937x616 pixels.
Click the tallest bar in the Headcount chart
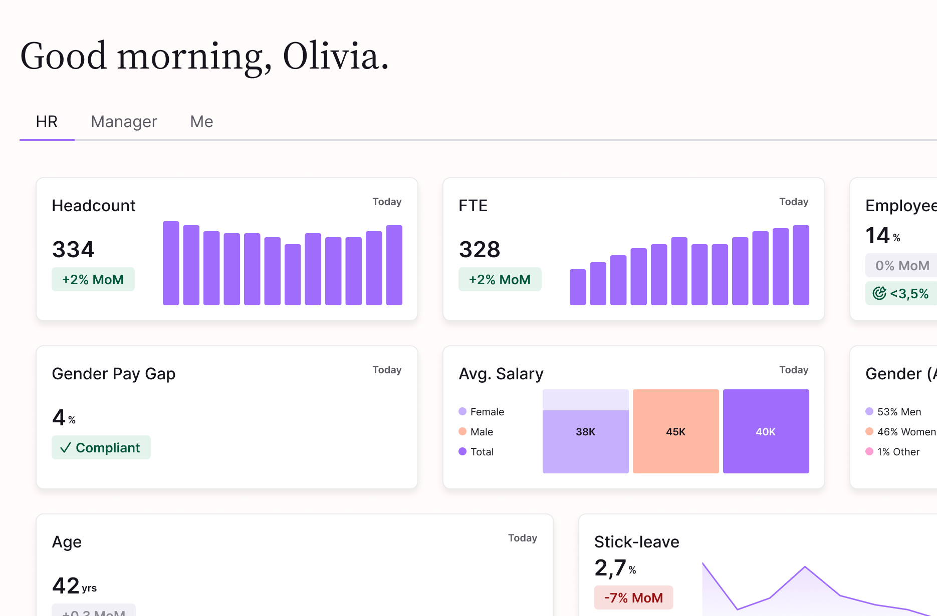170,263
